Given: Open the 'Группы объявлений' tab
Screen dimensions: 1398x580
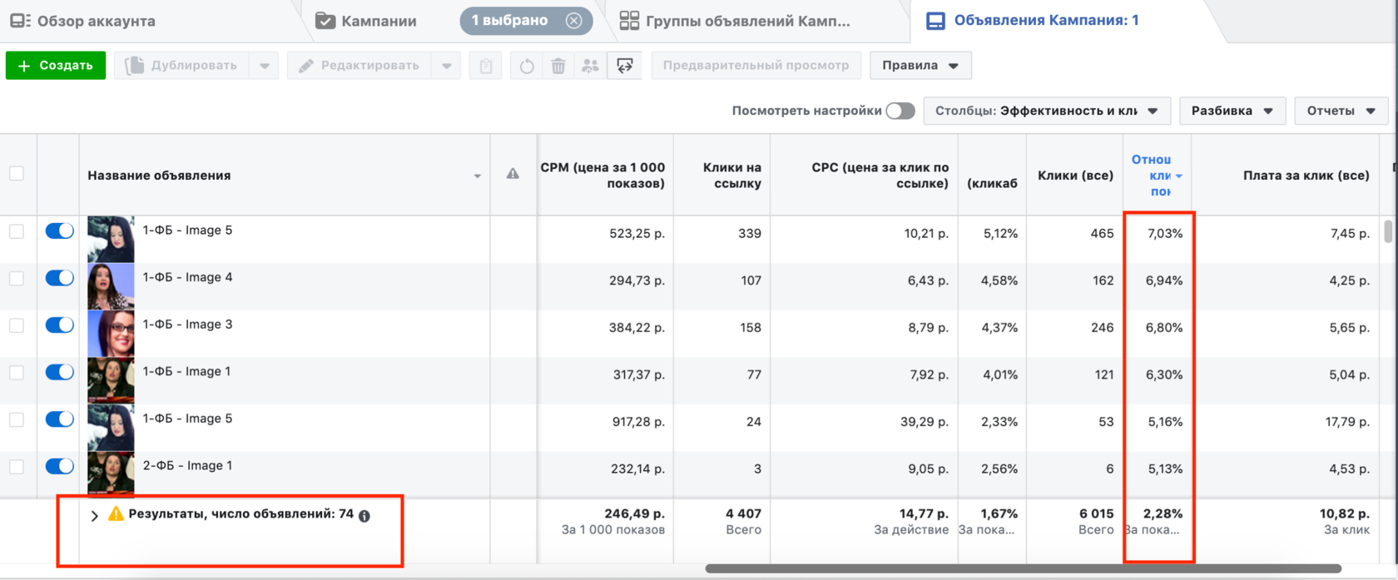Looking at the screenshot, I should point(736,21).
